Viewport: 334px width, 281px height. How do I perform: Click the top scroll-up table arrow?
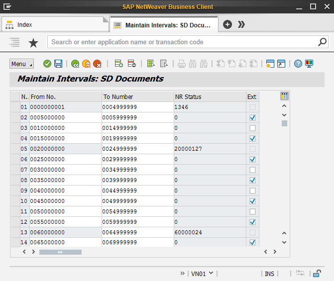284,106
